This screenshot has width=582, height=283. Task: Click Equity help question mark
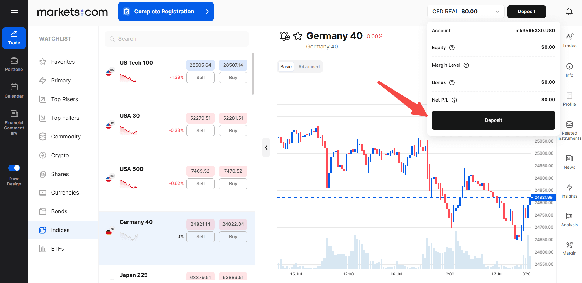(452, 48)
